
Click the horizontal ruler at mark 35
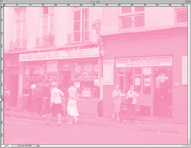94,5
